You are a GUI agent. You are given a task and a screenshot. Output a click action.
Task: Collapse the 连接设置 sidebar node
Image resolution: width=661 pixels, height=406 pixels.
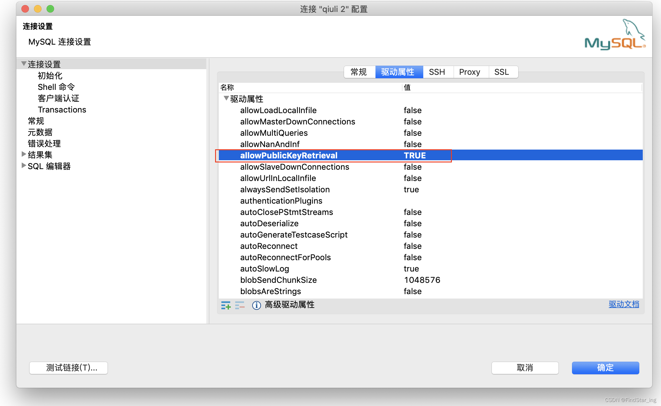point(24,64)
